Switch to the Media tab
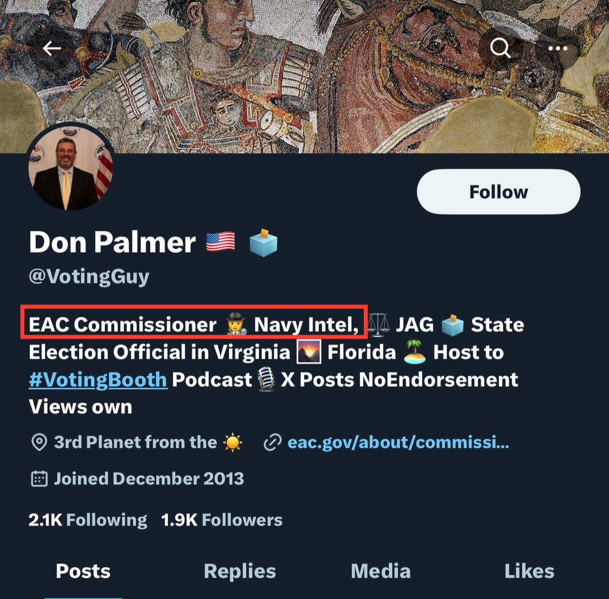Viewport: 609px width, 599px height. tap(381, 571)
